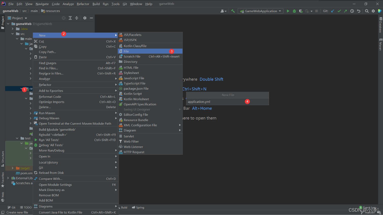Expand External Libraries node
This screenshot has height=215, width=383.
8,178
